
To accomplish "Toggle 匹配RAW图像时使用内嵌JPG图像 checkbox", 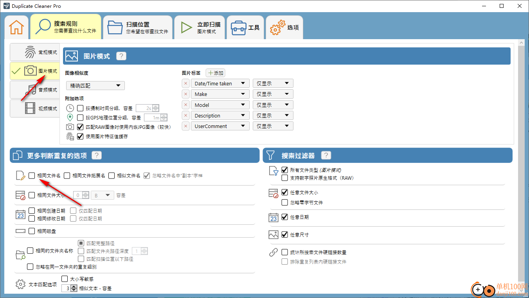I will (x=80, y=127).
